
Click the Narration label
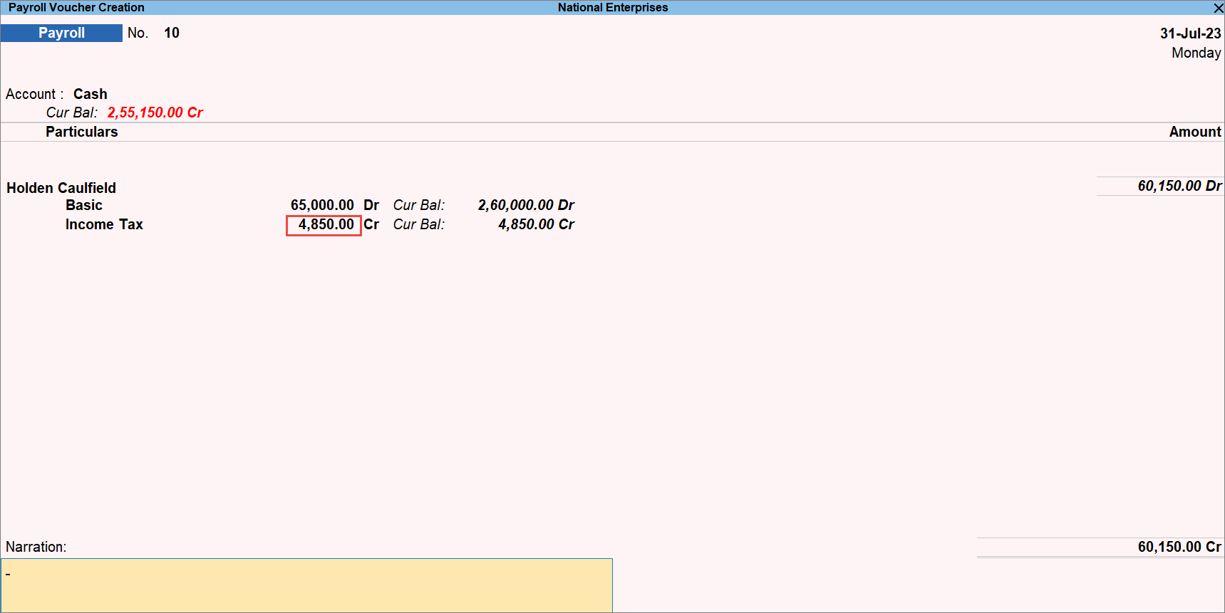click(x=36, y=547)
